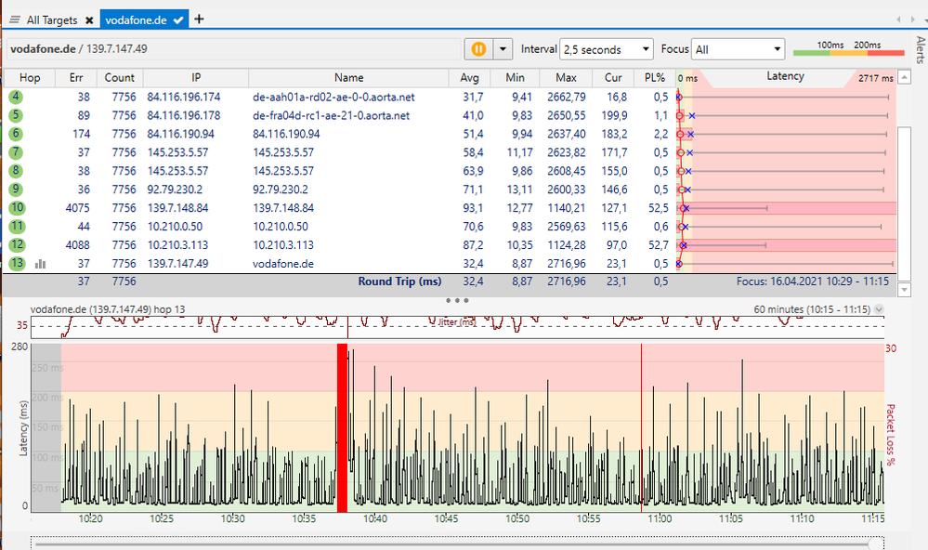Screen dimensions: 928x550
Task: Pause the trace with the orange button
Action: click(478, 49)
